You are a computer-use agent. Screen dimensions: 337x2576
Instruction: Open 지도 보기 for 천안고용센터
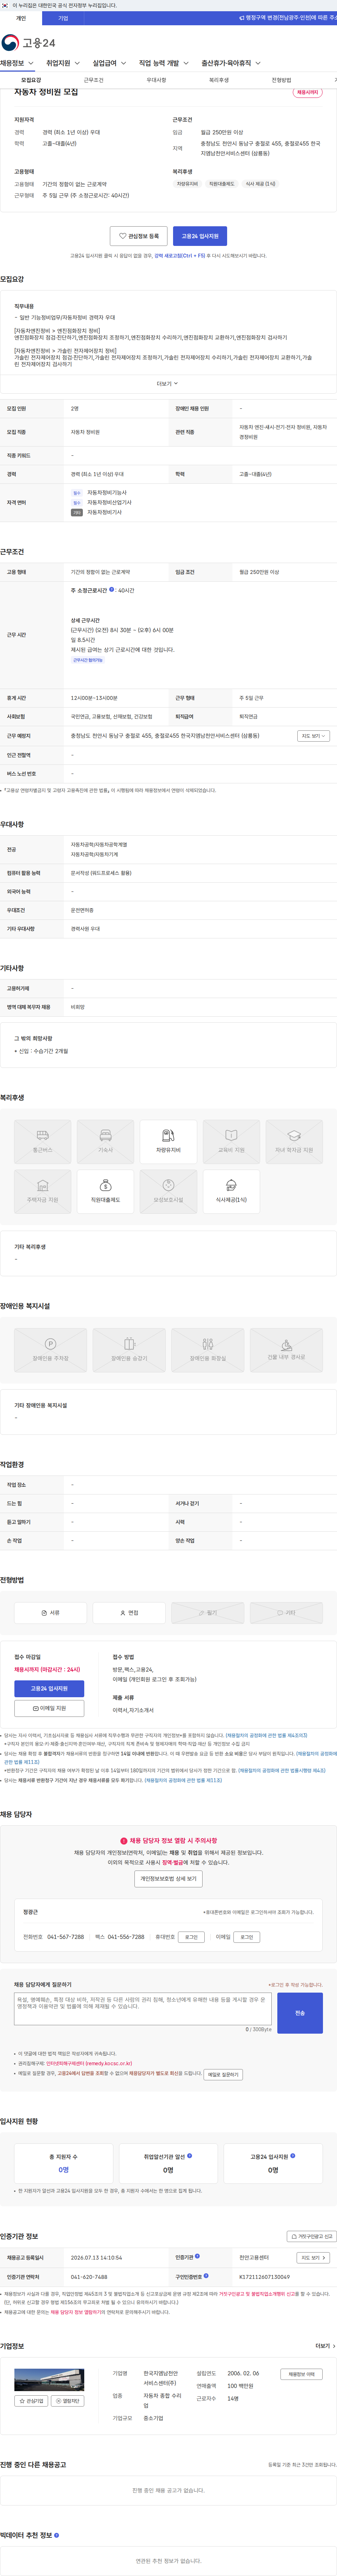coord(313,2258)
